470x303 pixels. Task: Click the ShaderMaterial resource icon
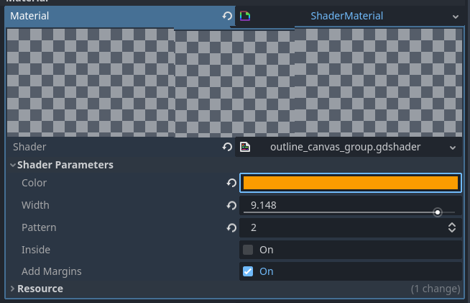[x=245, y=16]
